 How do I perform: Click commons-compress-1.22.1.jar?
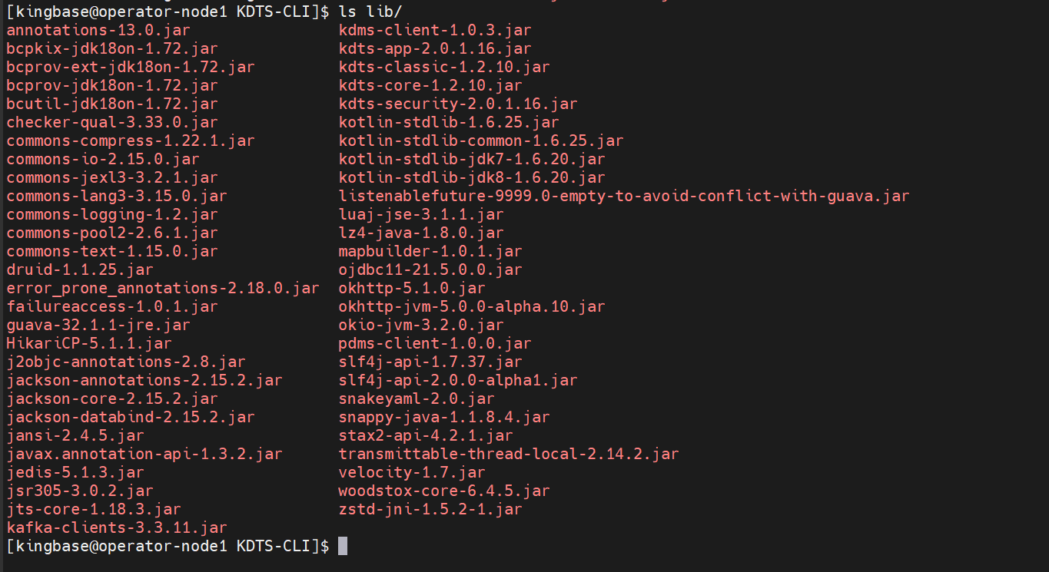coord(130,141)
